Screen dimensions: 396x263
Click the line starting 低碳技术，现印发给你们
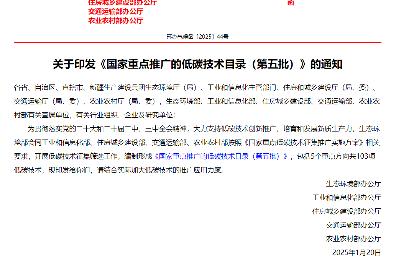pyautogui.click(x=120, y=170)
